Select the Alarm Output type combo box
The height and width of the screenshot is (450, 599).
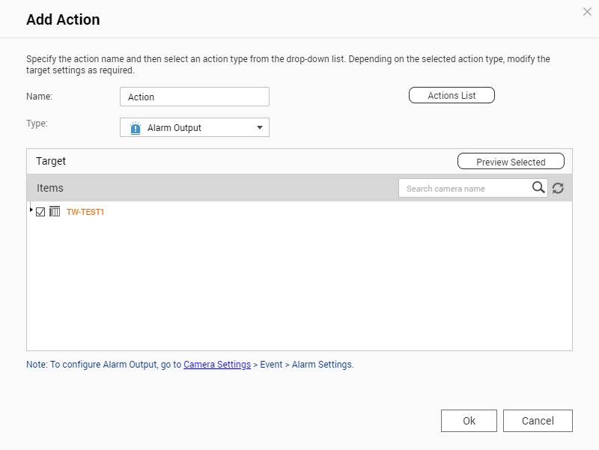click(x=194, y=128)
